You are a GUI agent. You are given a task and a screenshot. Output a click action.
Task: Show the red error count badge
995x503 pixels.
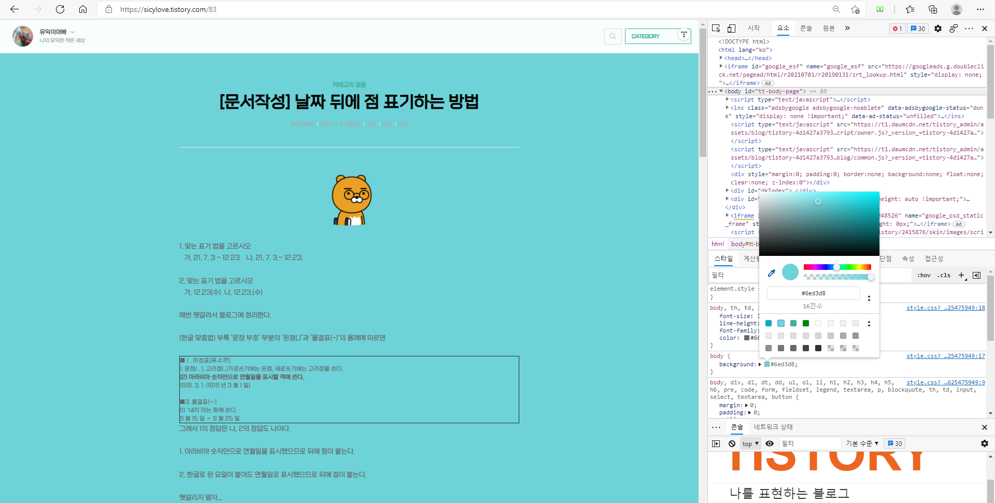pyautogui.click(x=898, y=28)
